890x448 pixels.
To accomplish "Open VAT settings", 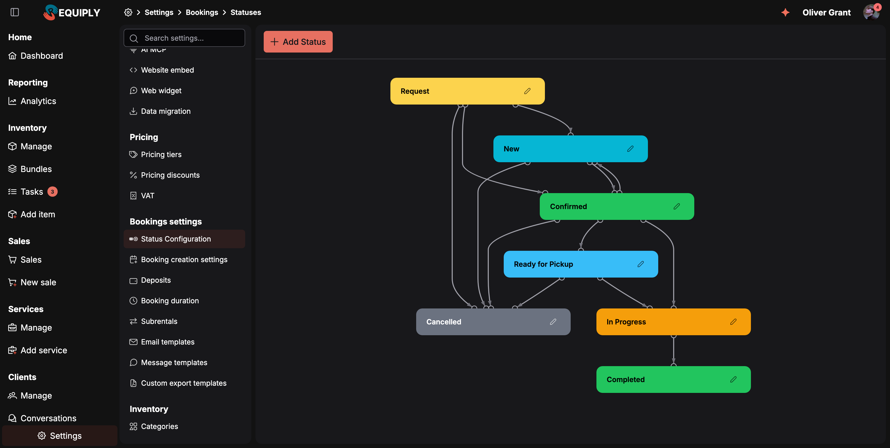I will (x=184, y=196).
